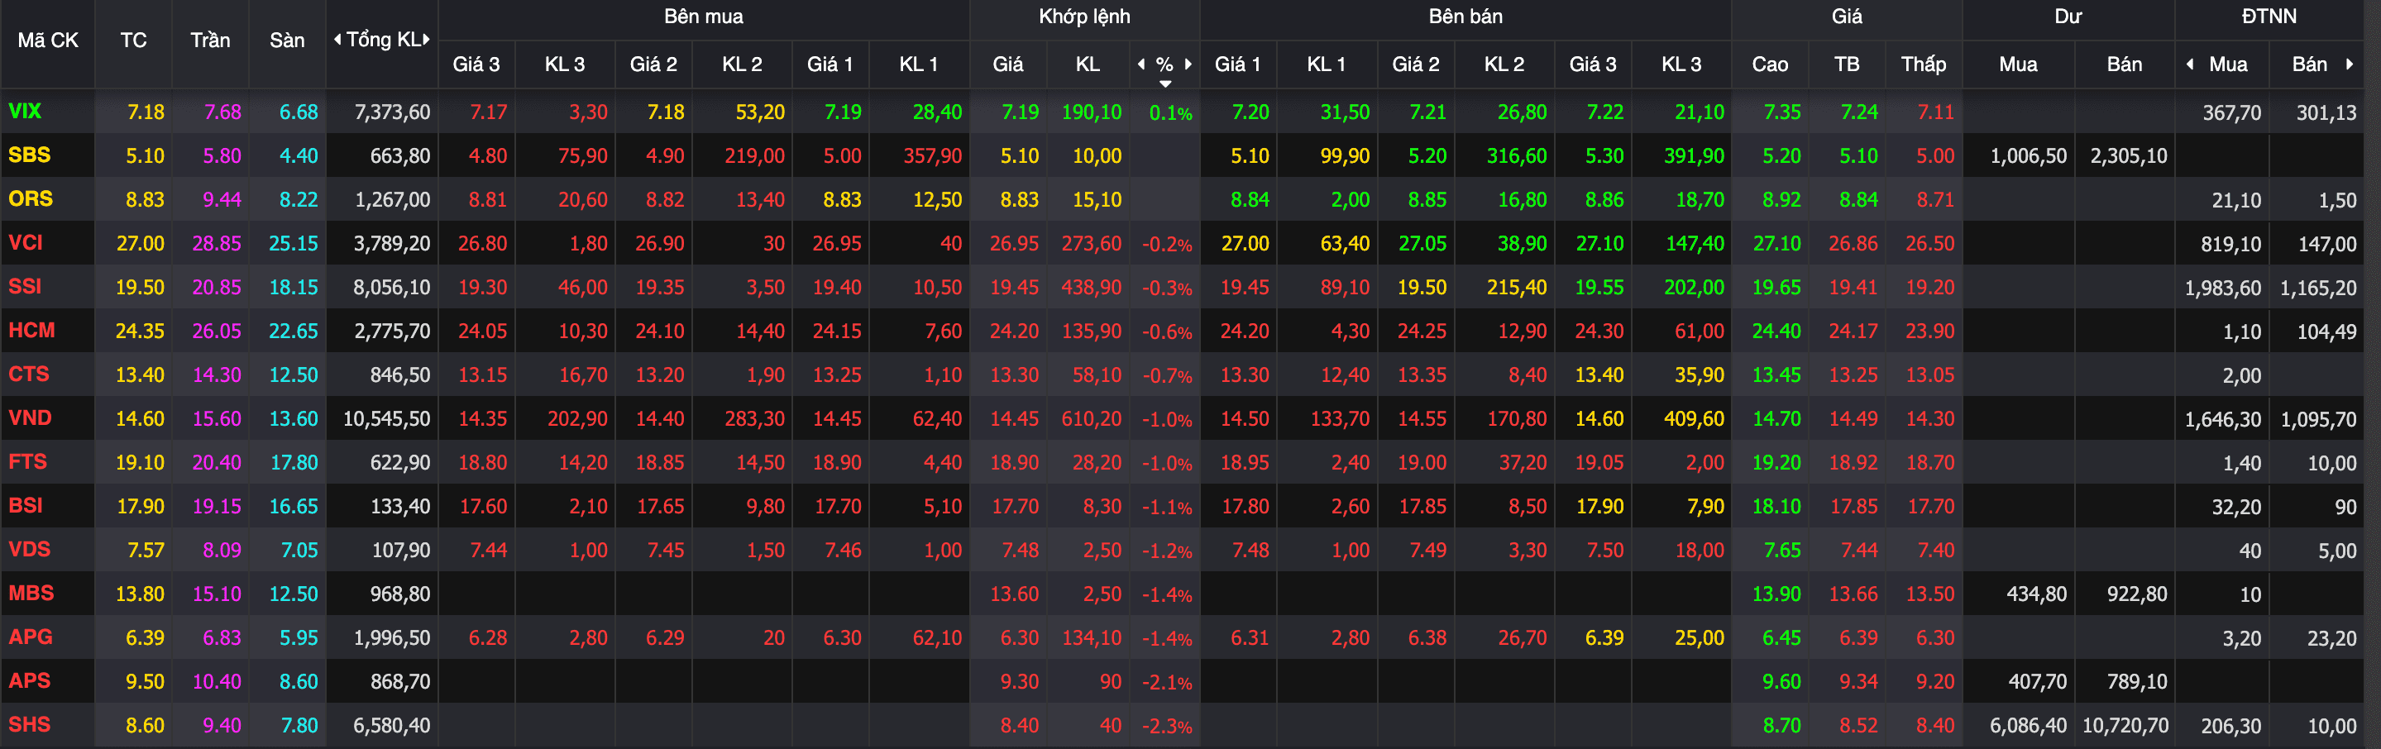Click SBS sell KL 3 value 391,90
The height and width of the screenshot is (749, 2381).
(x=1695, y=156)
